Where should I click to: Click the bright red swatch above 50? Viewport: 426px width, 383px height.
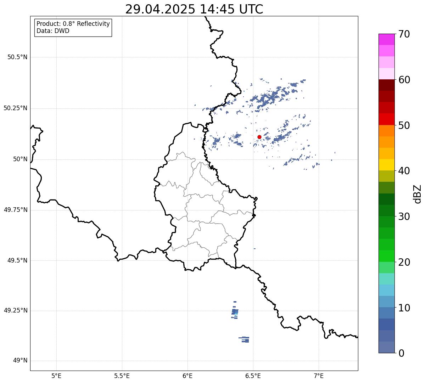click(387, 119)
